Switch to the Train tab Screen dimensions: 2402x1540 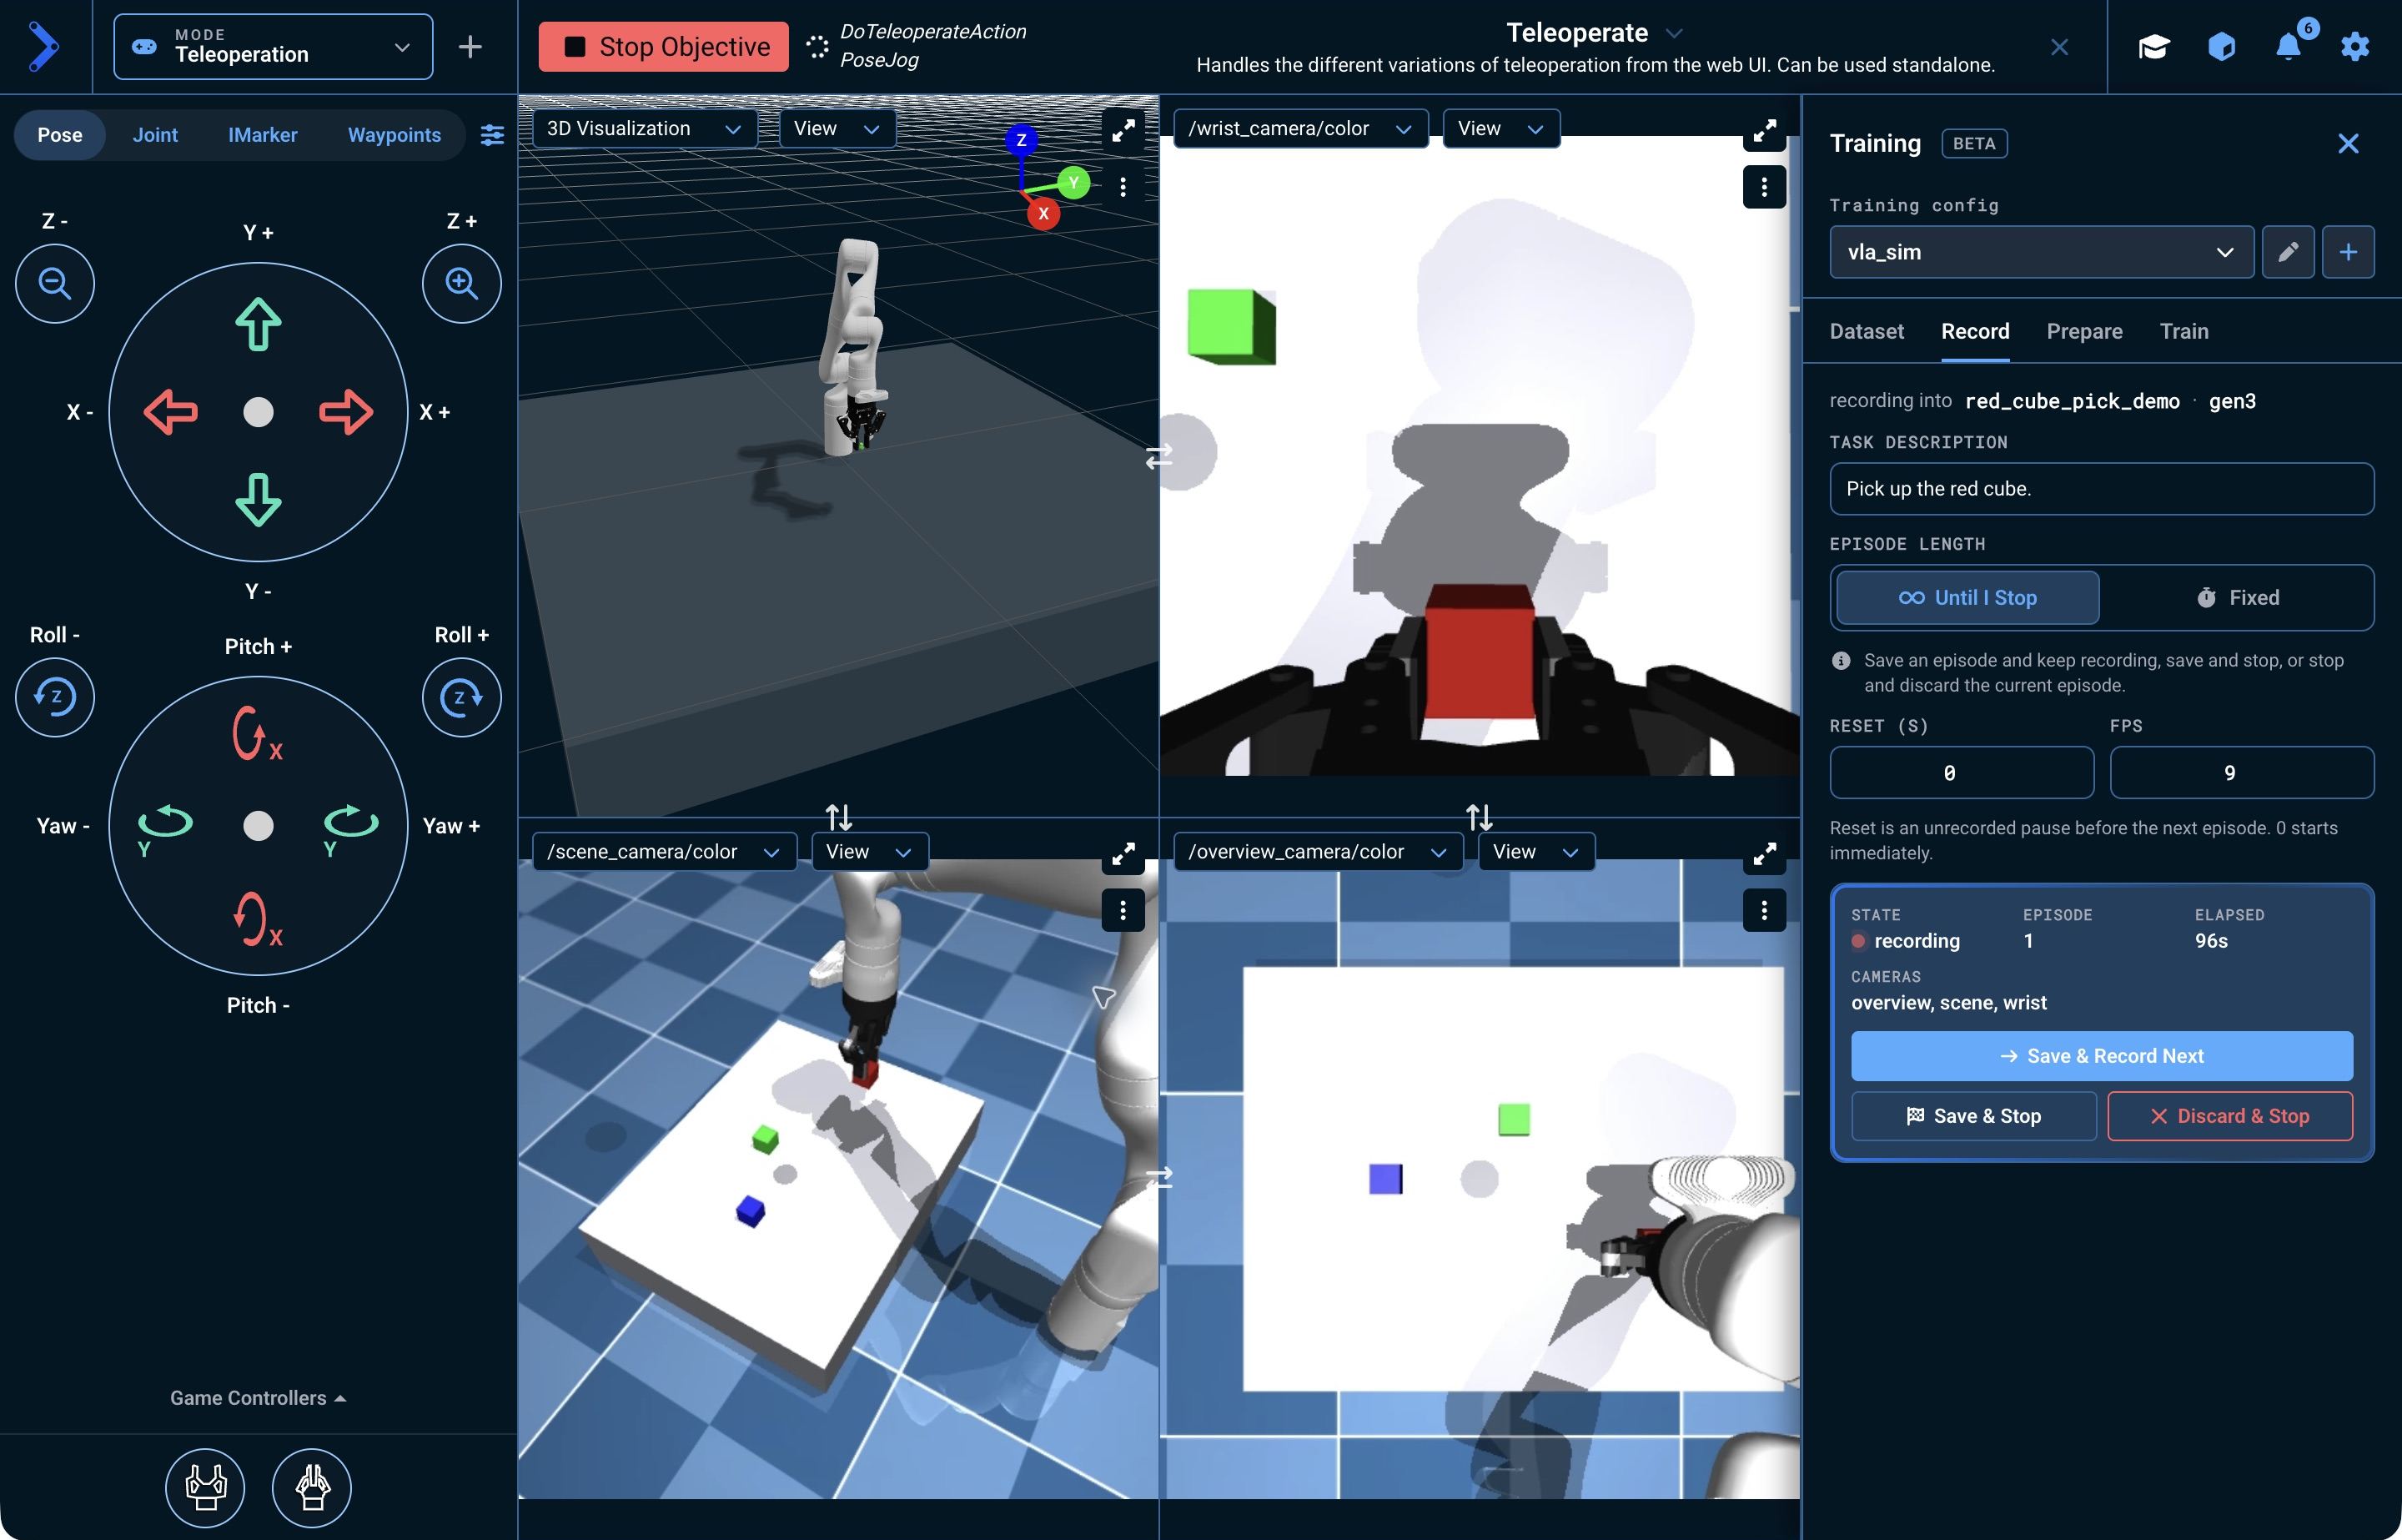(2184, 332)
